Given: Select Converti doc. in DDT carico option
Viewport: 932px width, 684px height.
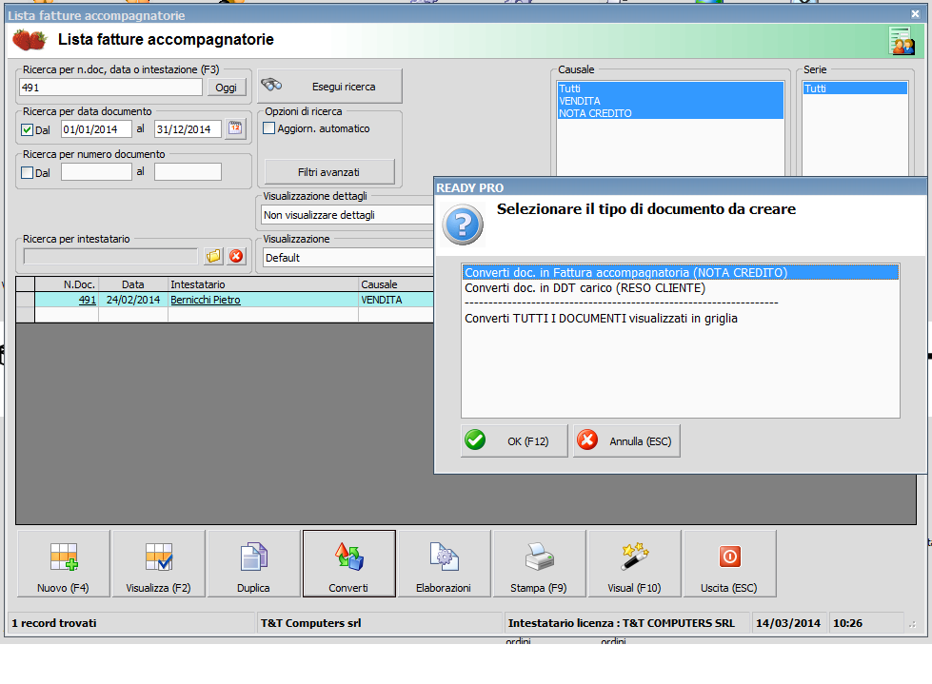Looking at the screenshot, I should coord(680,288).
